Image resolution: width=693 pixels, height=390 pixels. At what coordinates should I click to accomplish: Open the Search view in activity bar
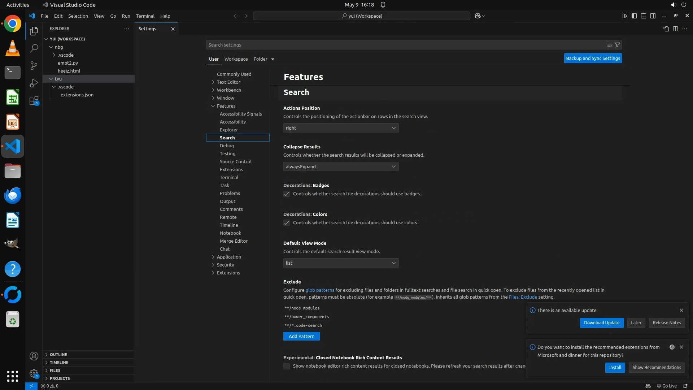(34, 48)
